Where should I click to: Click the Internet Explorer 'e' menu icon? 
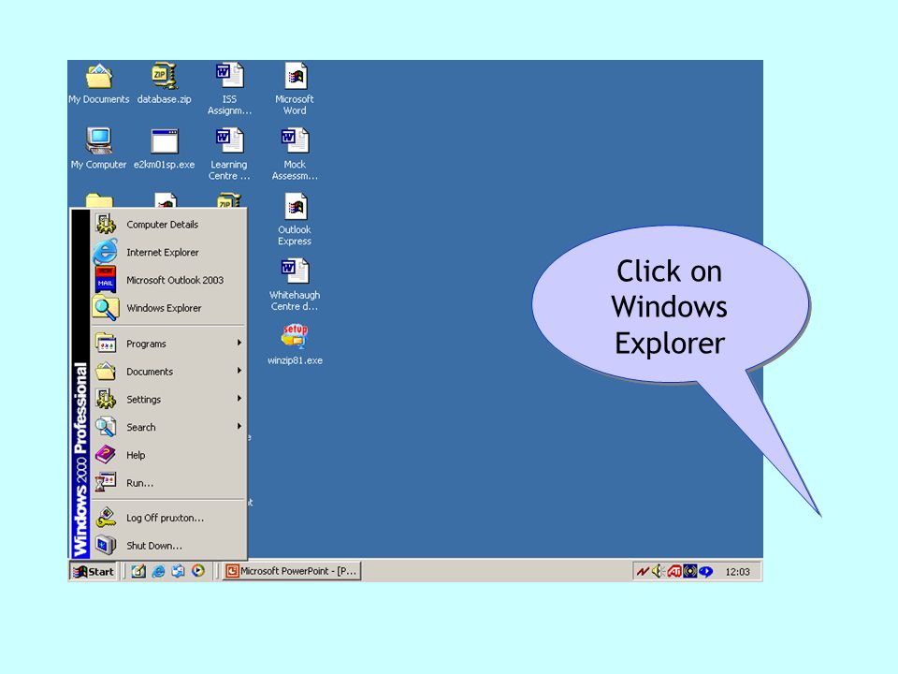pos(106,253)
